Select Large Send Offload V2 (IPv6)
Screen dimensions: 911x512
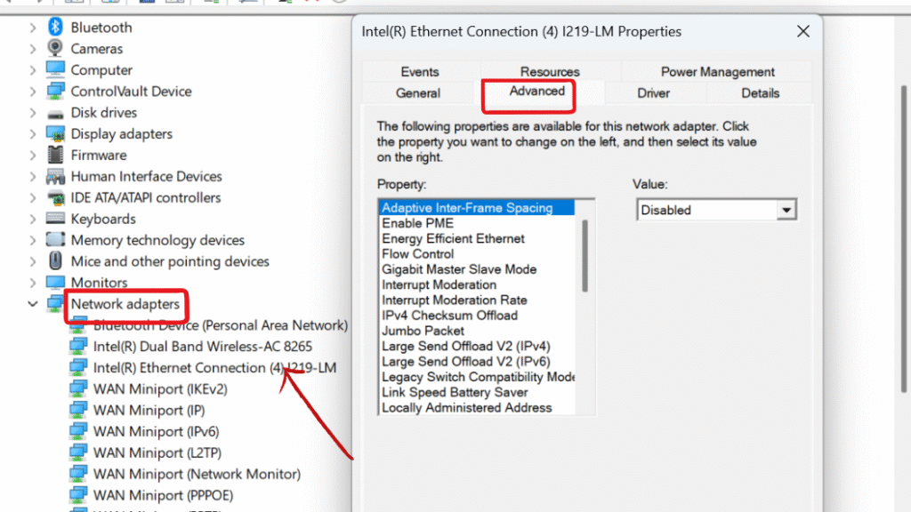477,362
